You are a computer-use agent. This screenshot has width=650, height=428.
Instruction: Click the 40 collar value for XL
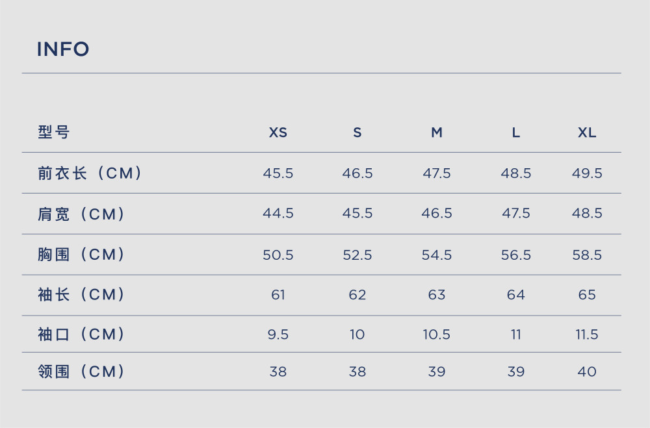(x=587, y=371)
